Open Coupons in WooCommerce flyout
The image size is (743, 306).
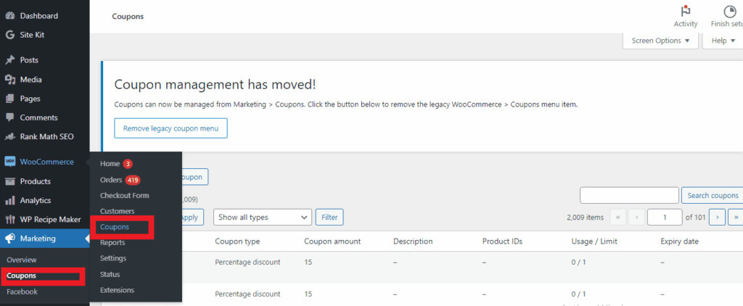point(115,228)
